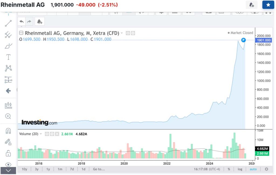Expand Rheinmetall AG symbol legend dropdown arrow
Image resolution: width=276 pixels, height=175 pixels.
122,33
